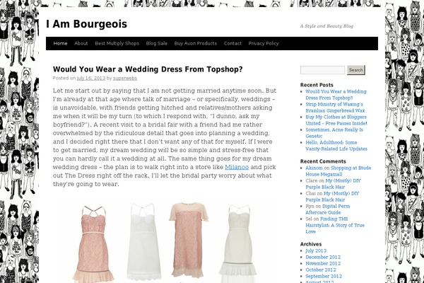Open the Wedding Dress From Topshop post title
This screenshot has width=424, height=283.
(148, 69)
